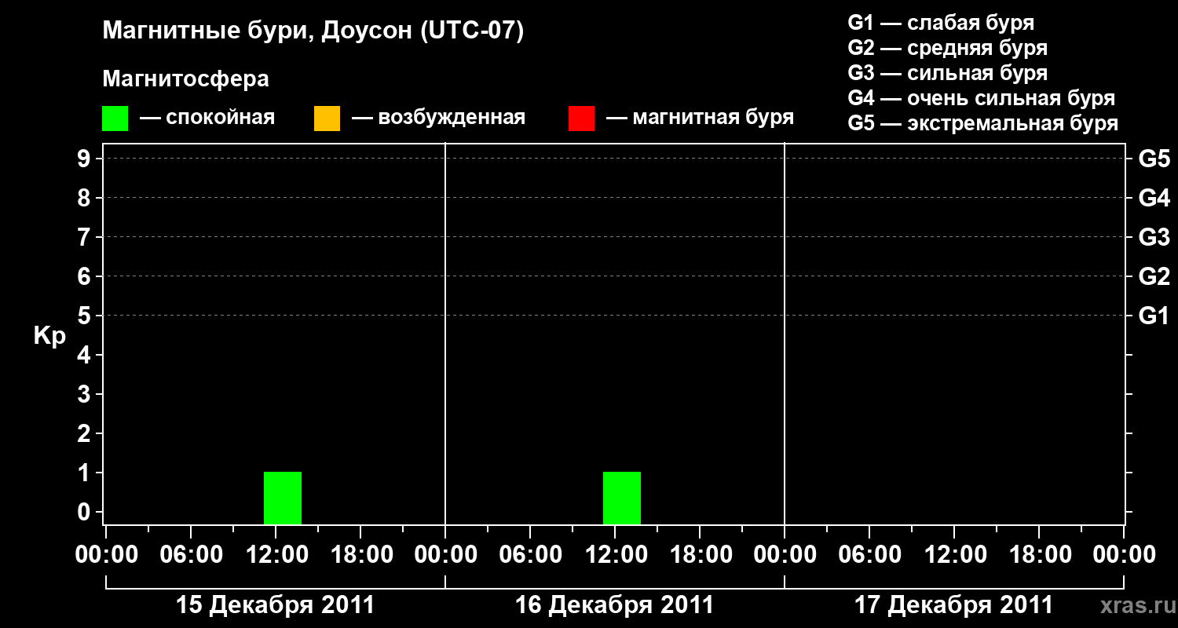The width and height of the screenshot is (1178, 628).
Task: Click the orange 'возбужденная' legend swatch
Action: [327, 119]
